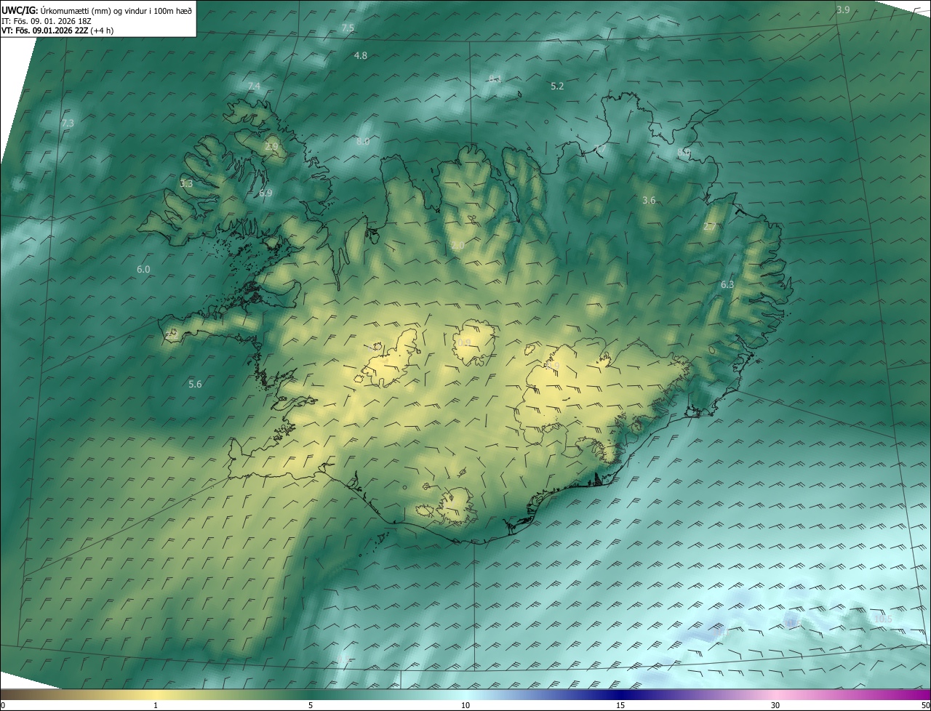
Task: Click the '15' label on the color scale
Action: click(x=620, y=705)
